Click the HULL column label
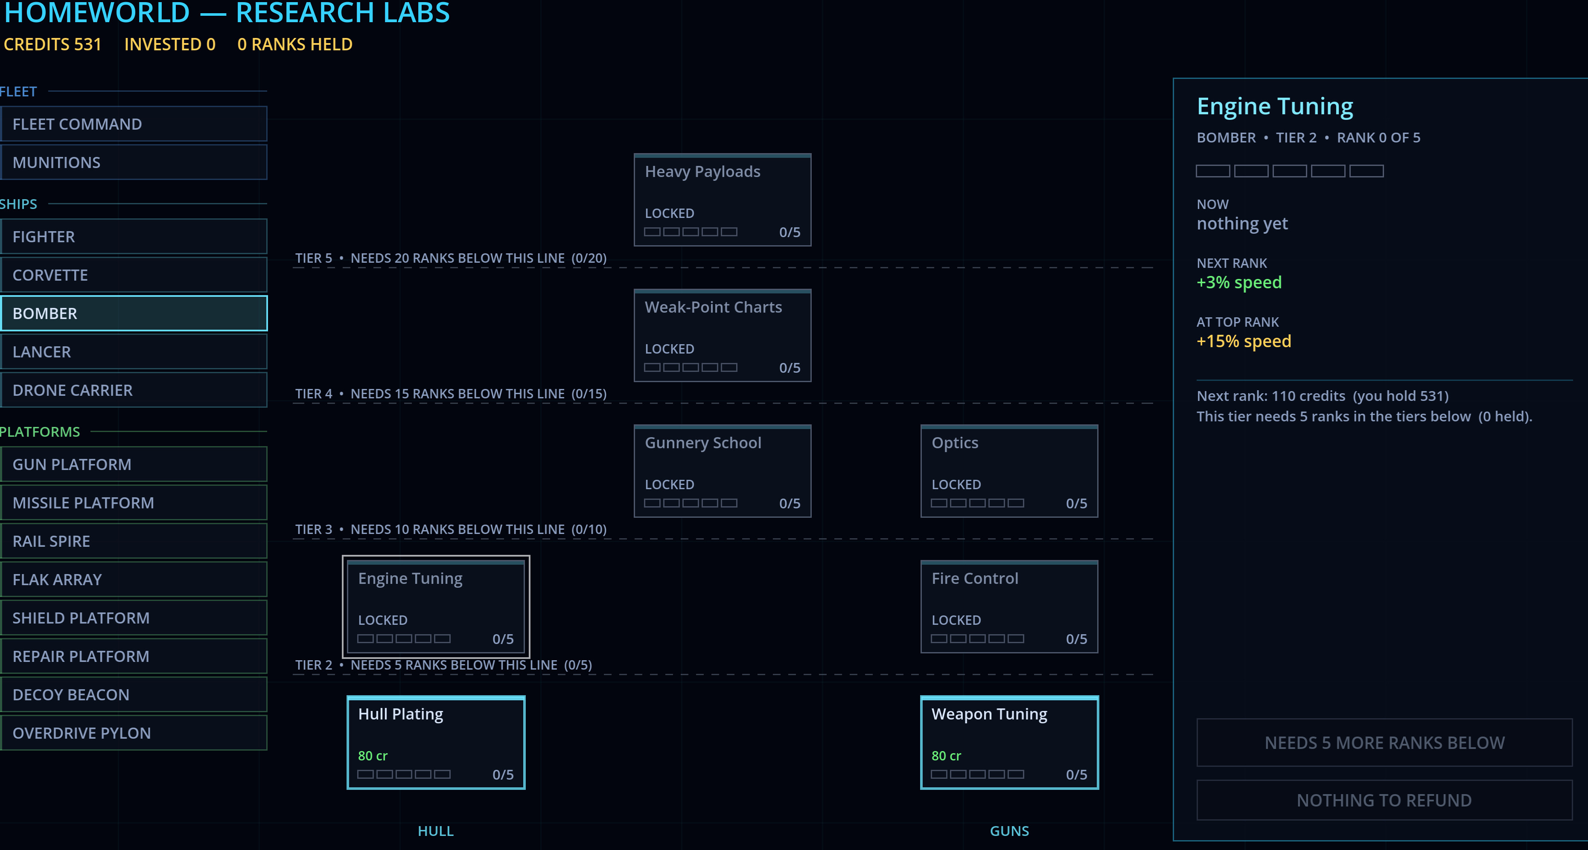 tap(436, 830)
